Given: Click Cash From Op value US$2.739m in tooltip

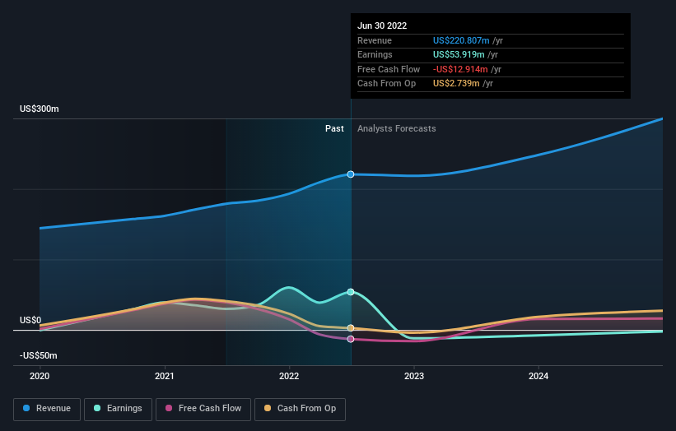Looking at the screenshot, I should [x=456, y=84].
